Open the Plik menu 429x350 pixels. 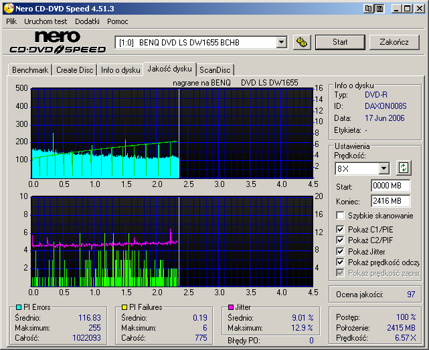click(x=11, y=21)
